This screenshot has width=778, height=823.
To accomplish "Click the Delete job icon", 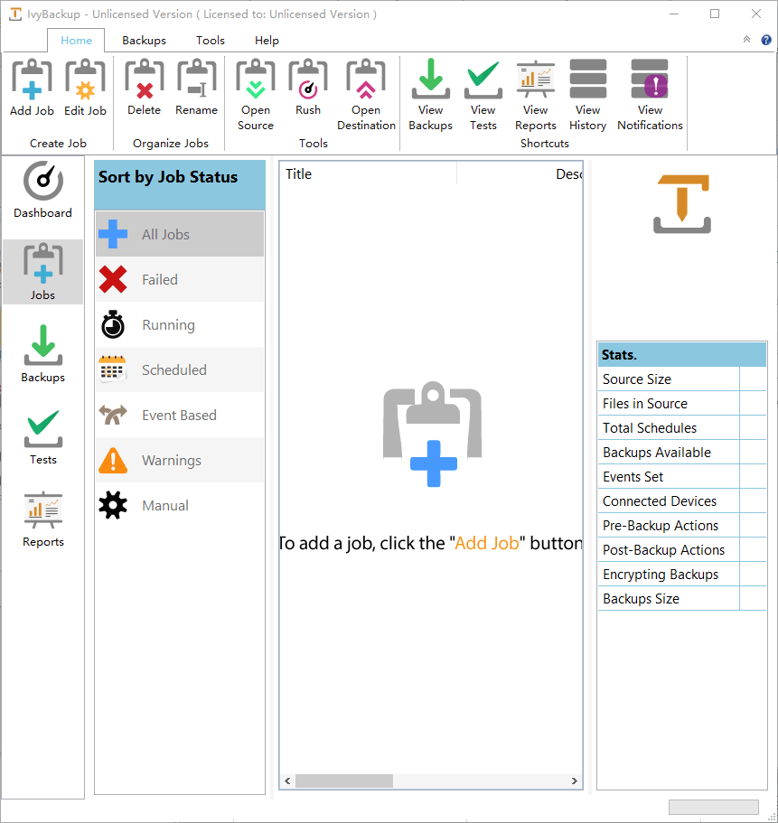I will tap(144, 87).
